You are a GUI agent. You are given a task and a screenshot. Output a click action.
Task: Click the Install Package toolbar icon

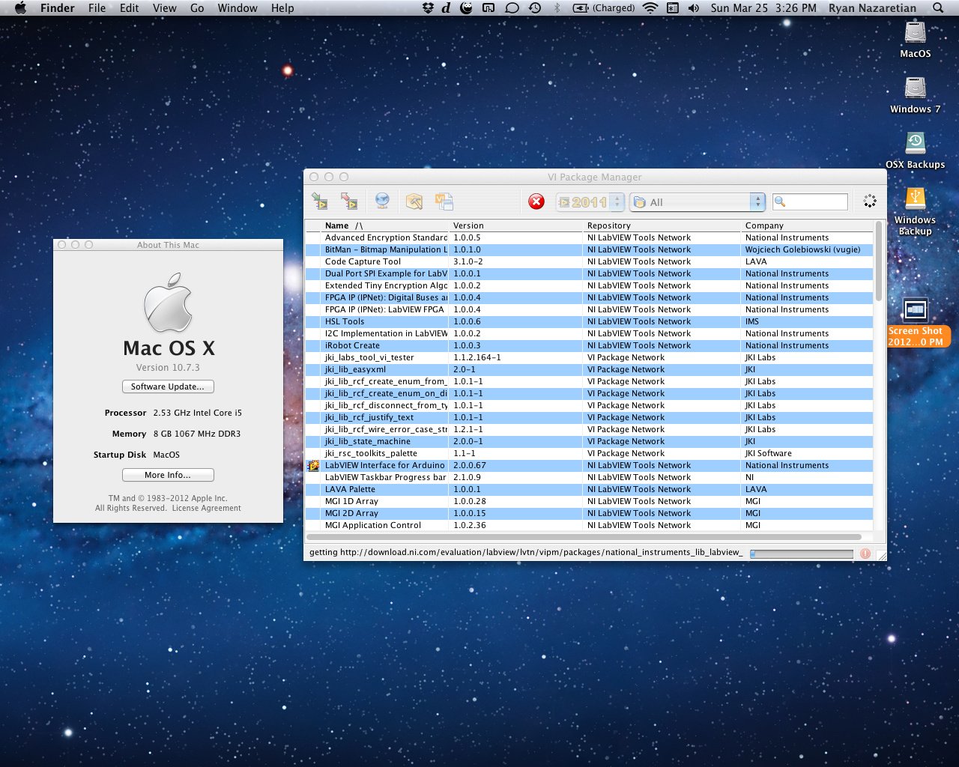[x=320, y=201]
